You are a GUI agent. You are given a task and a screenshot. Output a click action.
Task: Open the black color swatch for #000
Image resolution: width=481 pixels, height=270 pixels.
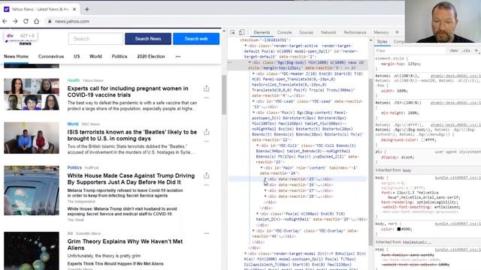point(399,229)
